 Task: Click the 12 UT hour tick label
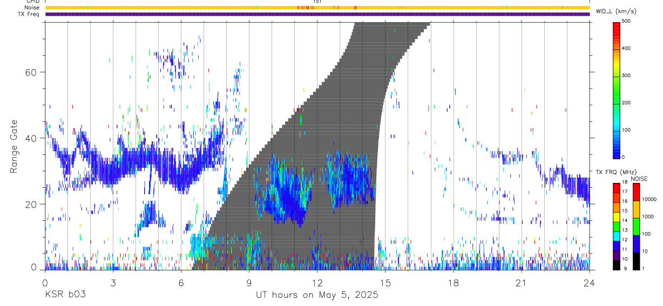[317, 282]
